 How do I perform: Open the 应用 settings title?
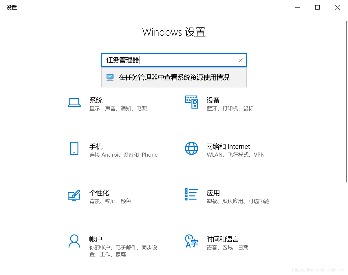[x=213, y=193]
